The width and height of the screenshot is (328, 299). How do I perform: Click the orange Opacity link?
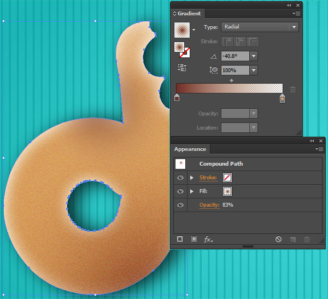[209, 205]
